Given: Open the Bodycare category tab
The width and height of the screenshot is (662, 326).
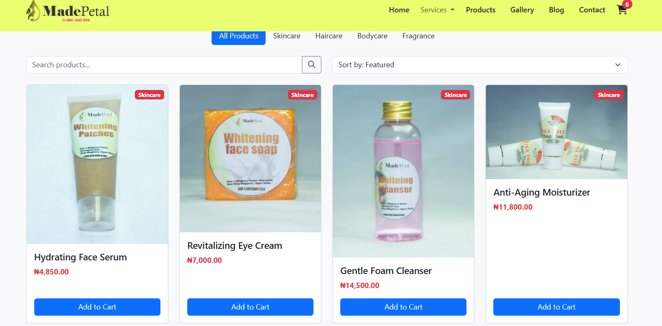Looking at the screenshot, I should 372,36.
